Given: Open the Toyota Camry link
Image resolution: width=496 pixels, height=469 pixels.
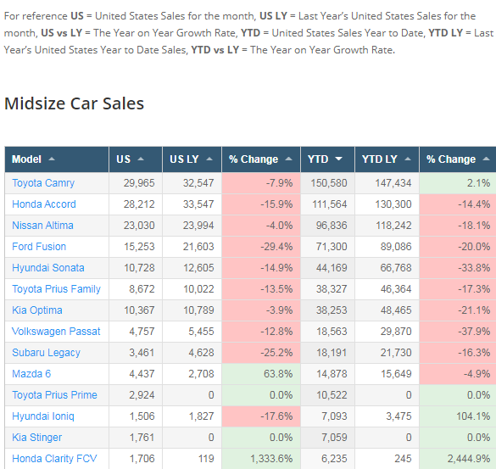Looking at the screenshot, I should click(43, 183).
